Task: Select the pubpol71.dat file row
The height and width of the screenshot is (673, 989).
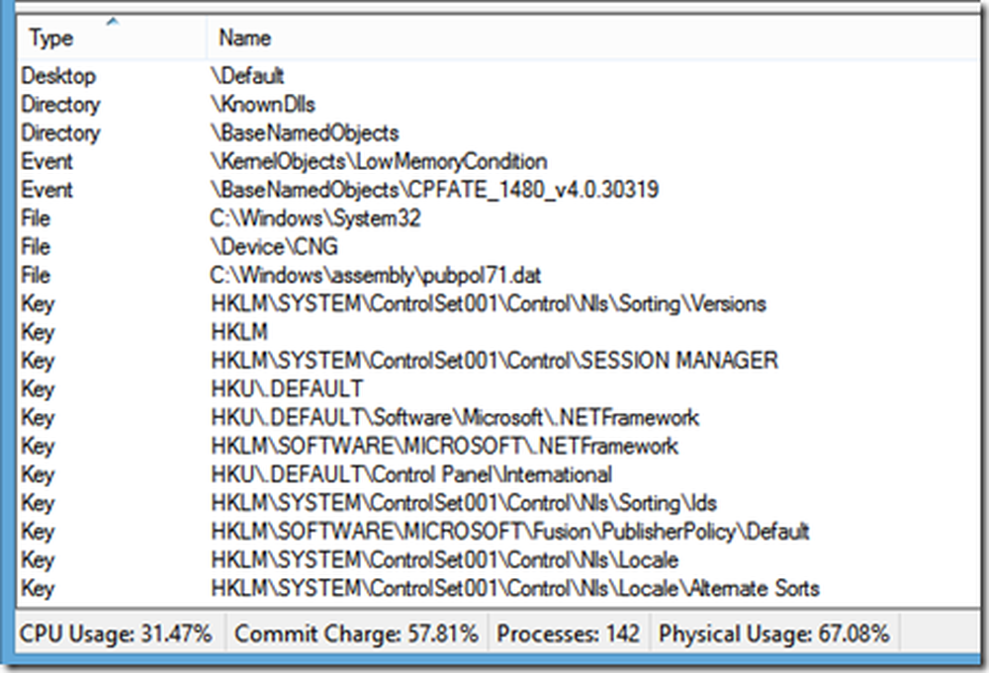Action: 376,276
